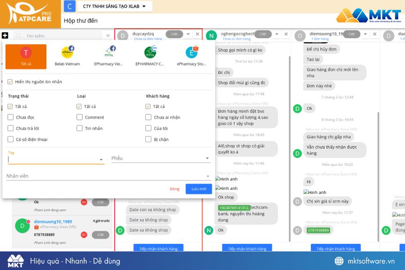
Task: Check the Của tôi customer filter
Action: (148, 128)
